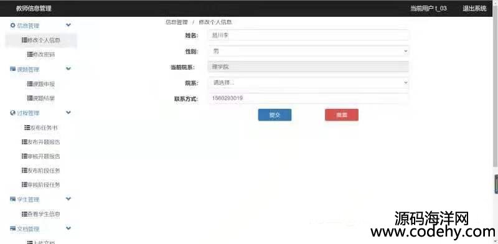Click the card icon beside 学生管理
This screenshot has height=244, width=498.
[x=12, y=199]
